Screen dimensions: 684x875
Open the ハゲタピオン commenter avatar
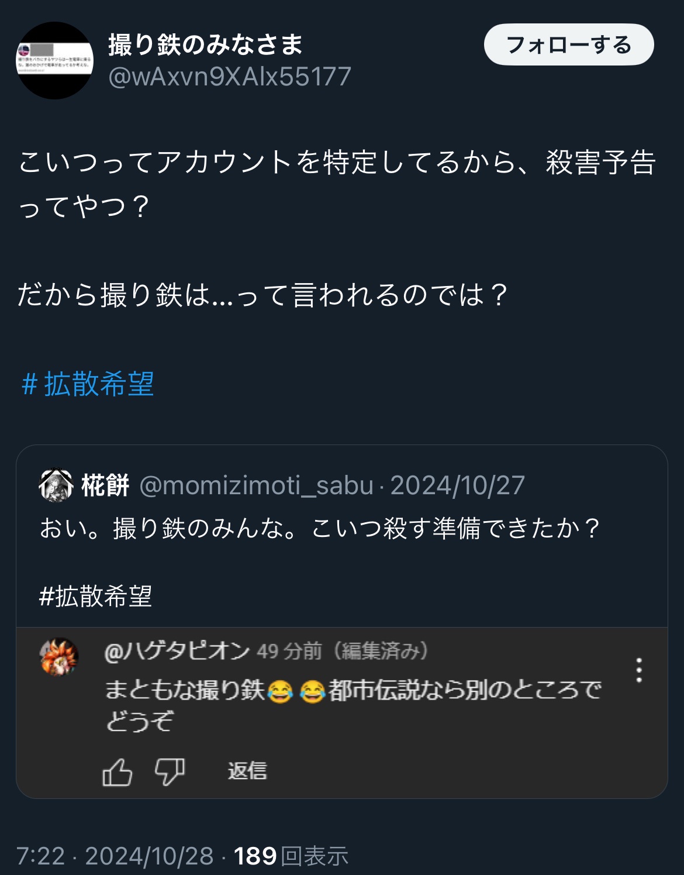(58, 656)
